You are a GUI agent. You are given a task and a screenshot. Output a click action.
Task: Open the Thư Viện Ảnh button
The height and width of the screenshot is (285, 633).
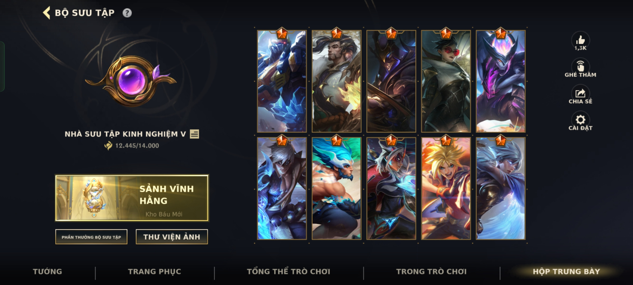click(172, 237)
